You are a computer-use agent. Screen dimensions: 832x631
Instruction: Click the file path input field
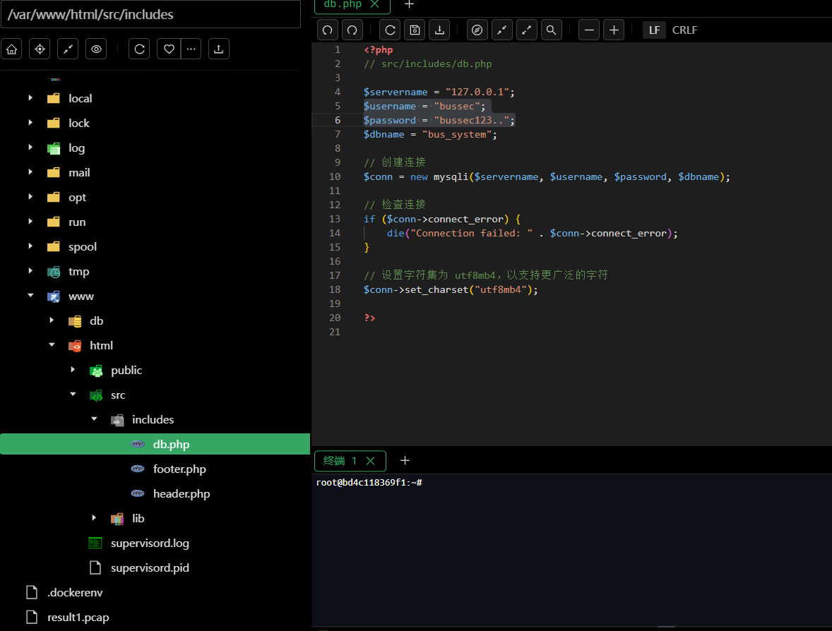click(150, 14)
